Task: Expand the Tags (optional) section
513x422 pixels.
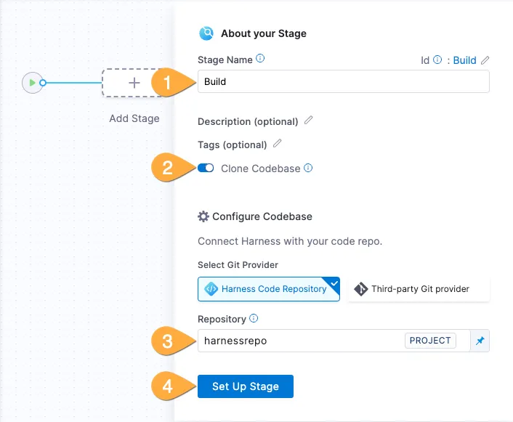Action: tap(232, 145)
